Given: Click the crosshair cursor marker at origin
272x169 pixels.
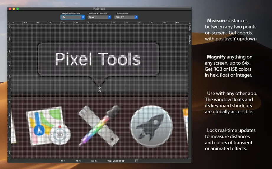Looking at the screenshot, I should coord(99,88).
